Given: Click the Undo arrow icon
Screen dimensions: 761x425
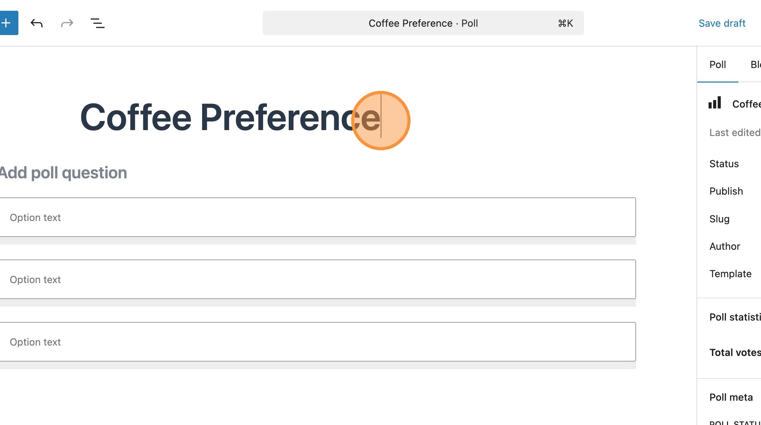Looking at the screenshot, I should 36,23.
